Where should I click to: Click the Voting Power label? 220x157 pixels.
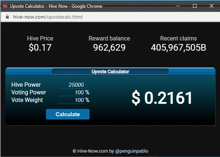click(29, 93)
